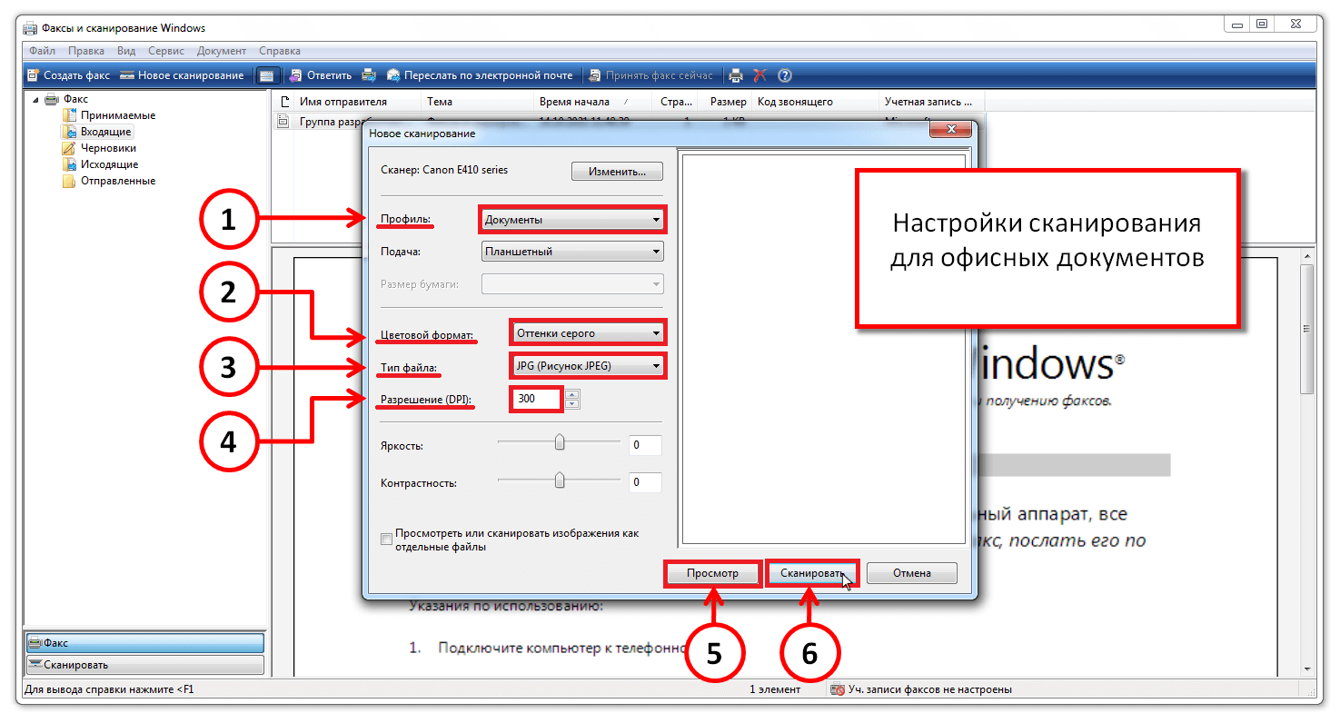Open the Подача dropdown
The image size is (1340, 723).
tap(572, 252)
